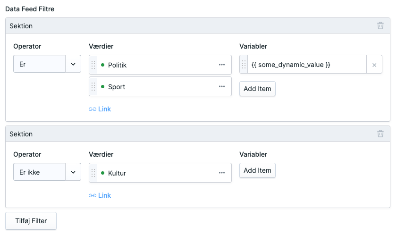This screenshot has height=235, width=397.
Task: Click the Link under Politik and Sport values
Action: pyautogui.click(x=100, y=109)
